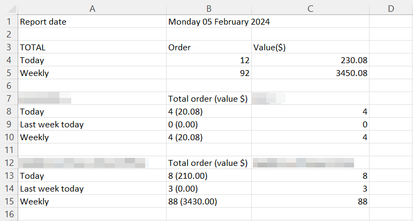Select cell containing 3450.08
413x221 pixels.
coord(310,73)
